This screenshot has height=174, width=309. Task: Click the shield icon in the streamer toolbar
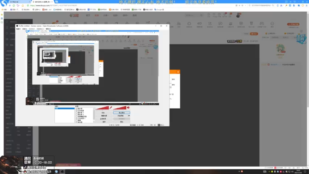tap(241, 24)
